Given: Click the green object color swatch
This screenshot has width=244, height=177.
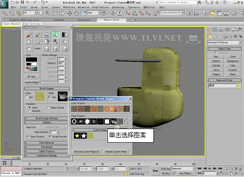Looking at the screenshot, I should click(239, 85).
